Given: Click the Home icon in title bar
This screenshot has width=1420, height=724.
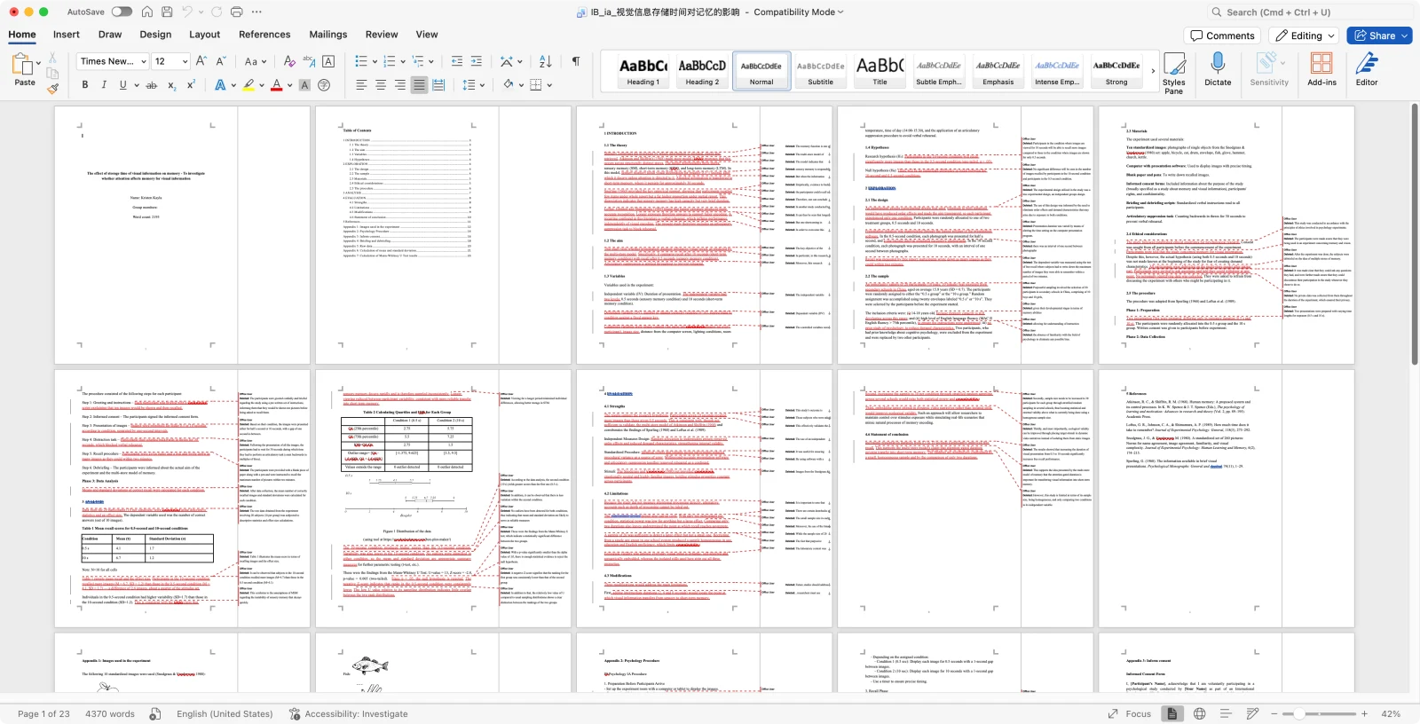Looking at the screenshot, I should coord(146,12).
